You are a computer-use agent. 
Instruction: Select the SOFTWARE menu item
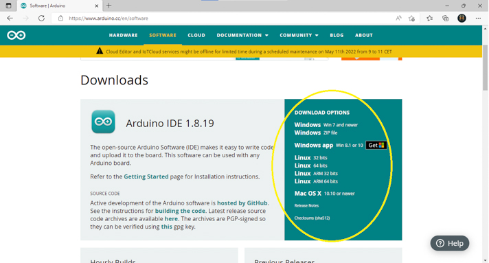tap(163, 35)
